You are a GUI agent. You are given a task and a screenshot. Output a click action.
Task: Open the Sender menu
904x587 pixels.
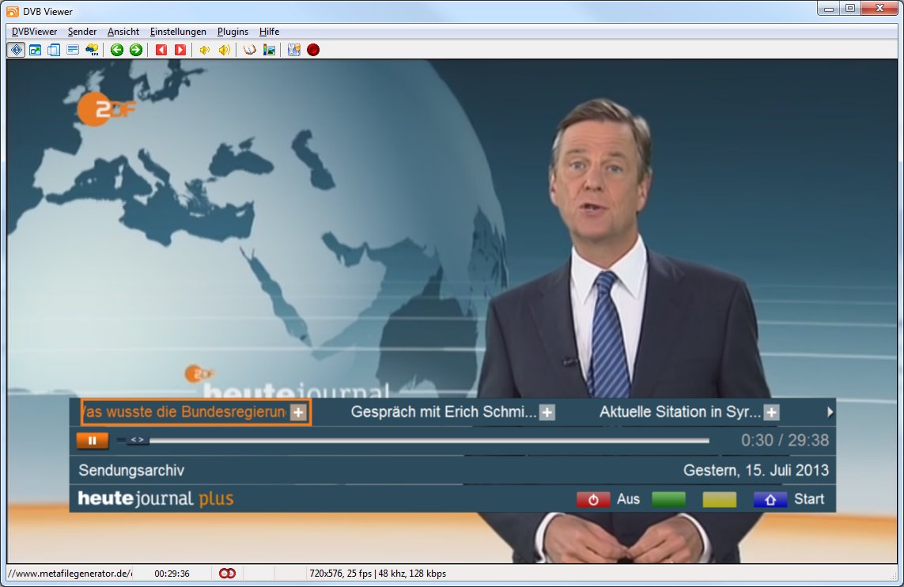[82, 32]
